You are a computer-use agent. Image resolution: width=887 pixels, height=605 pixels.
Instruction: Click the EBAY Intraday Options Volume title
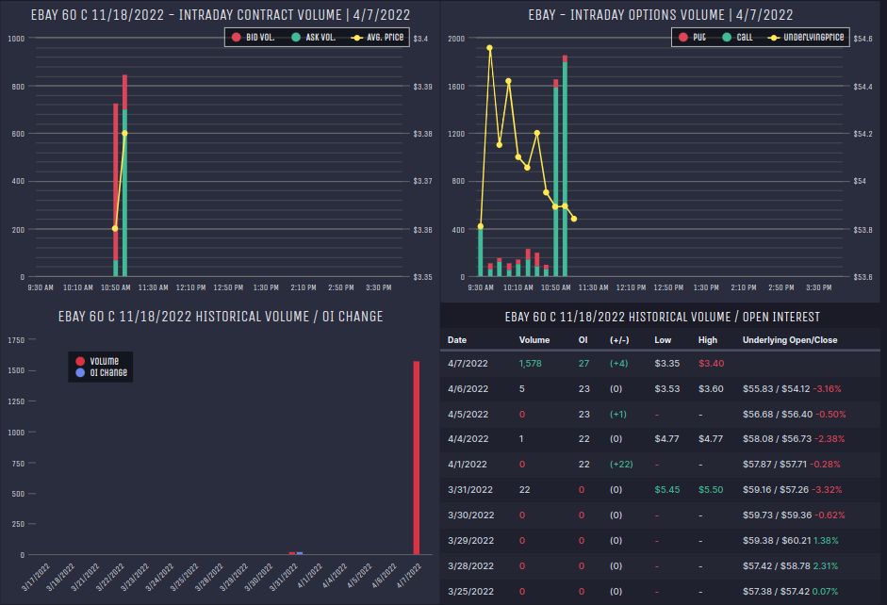coord(660,15)
